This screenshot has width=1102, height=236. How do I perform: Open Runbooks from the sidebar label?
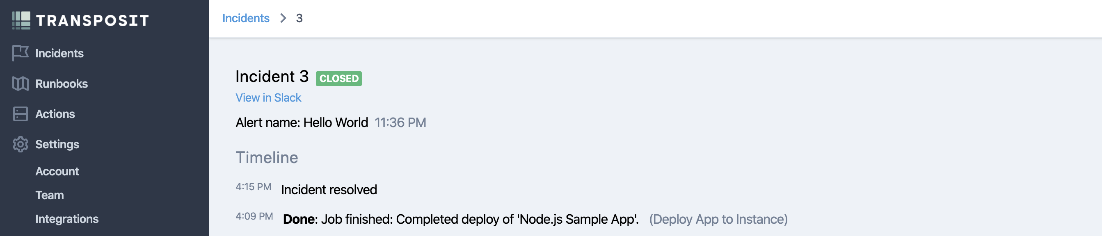point(61,83)
